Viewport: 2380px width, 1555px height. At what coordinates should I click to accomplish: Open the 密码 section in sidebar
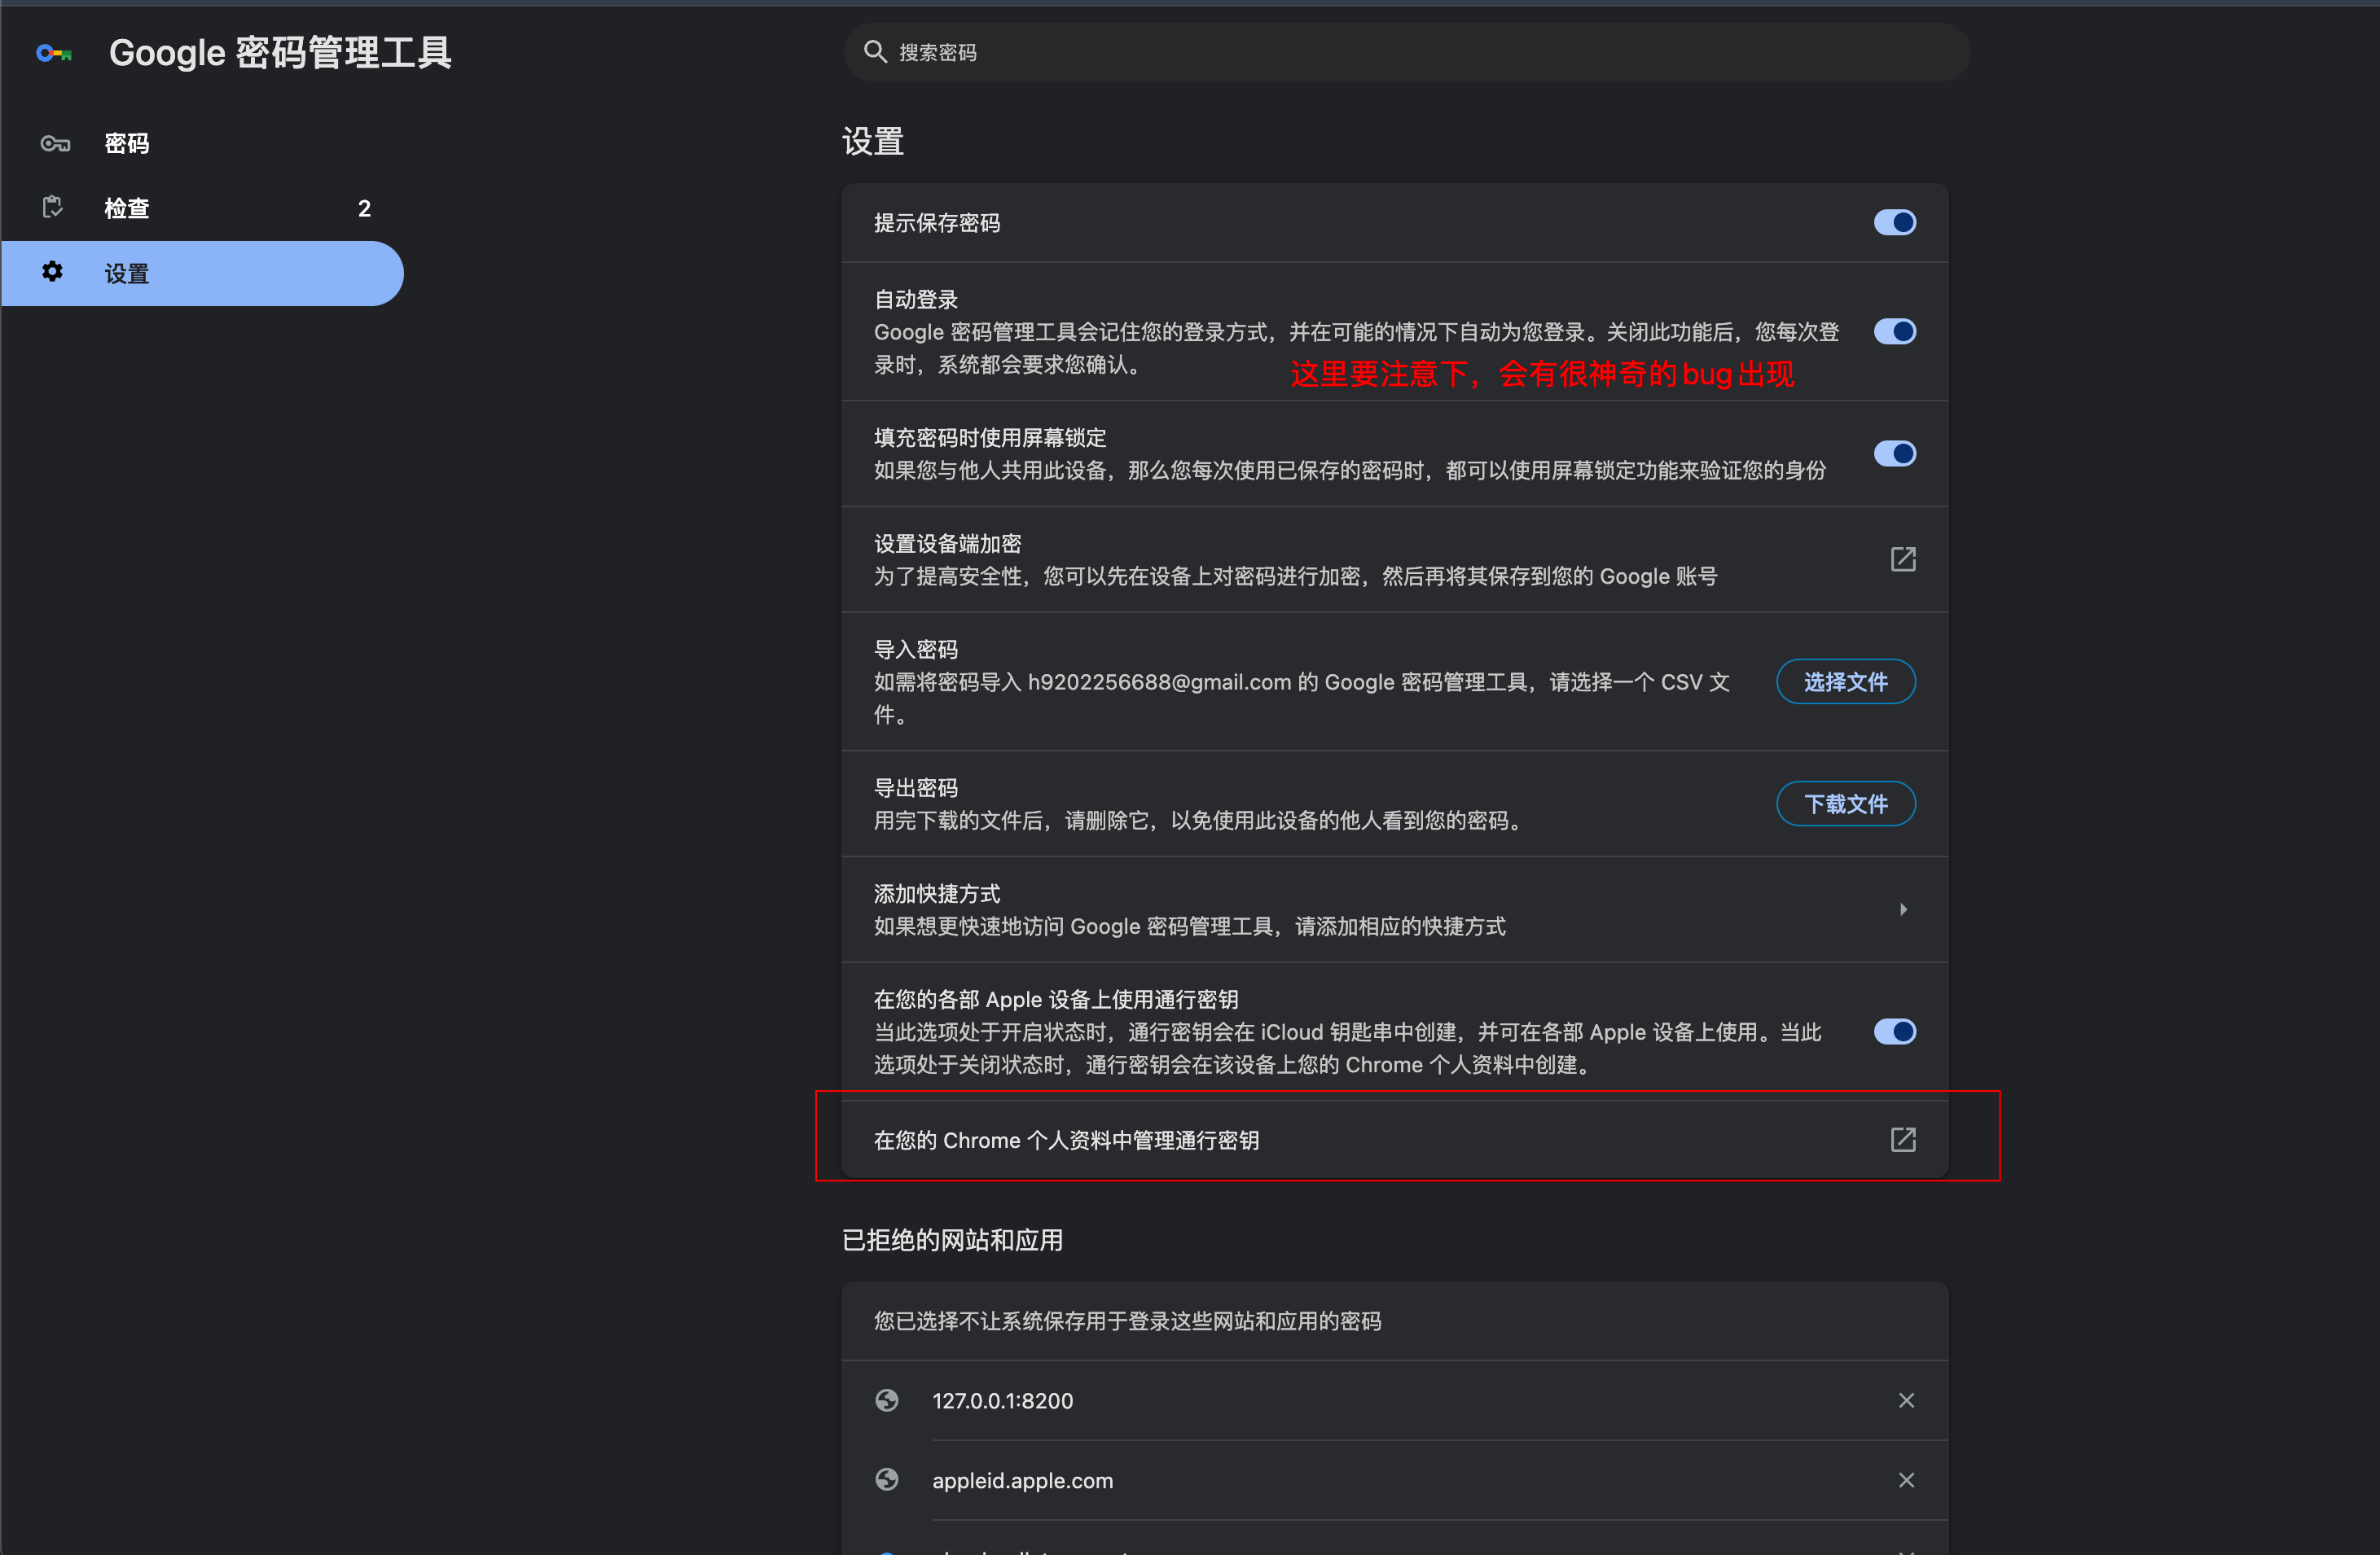click(202, 144)
